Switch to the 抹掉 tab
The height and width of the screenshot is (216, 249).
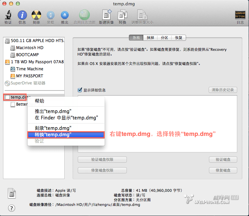click(x=150, y=38)
